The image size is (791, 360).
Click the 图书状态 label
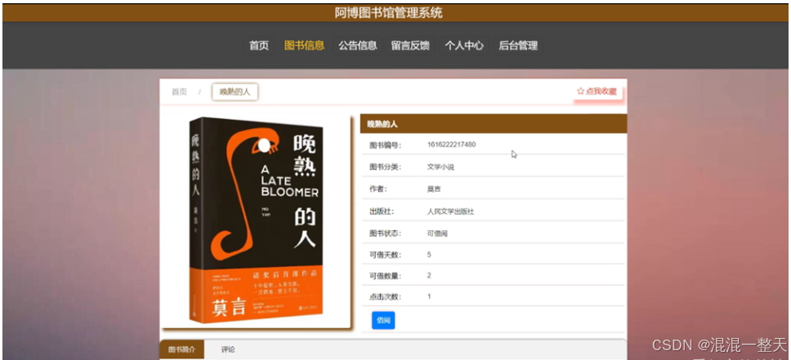click(385, 233)
